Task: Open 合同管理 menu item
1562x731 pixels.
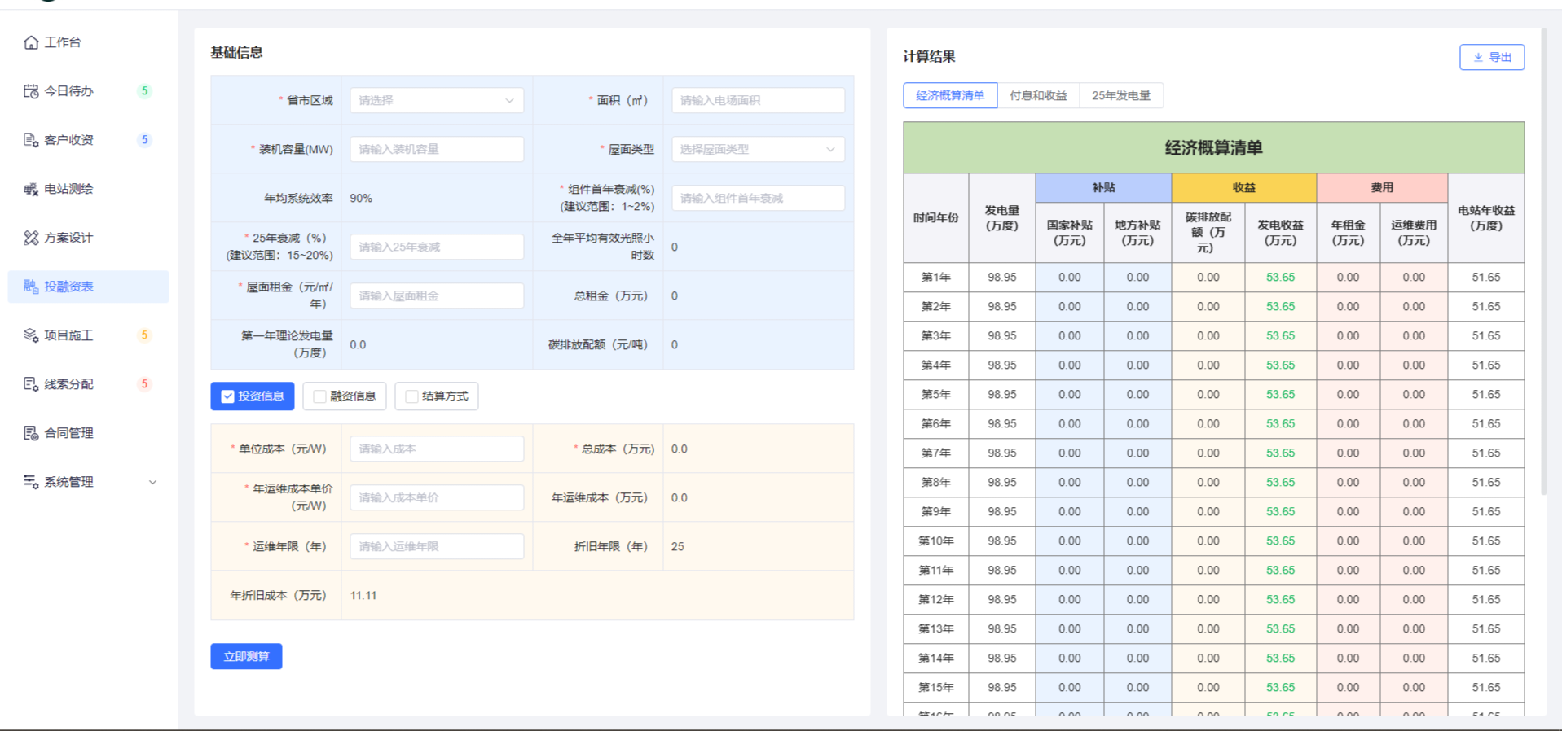Action: [x=88, y=433]
